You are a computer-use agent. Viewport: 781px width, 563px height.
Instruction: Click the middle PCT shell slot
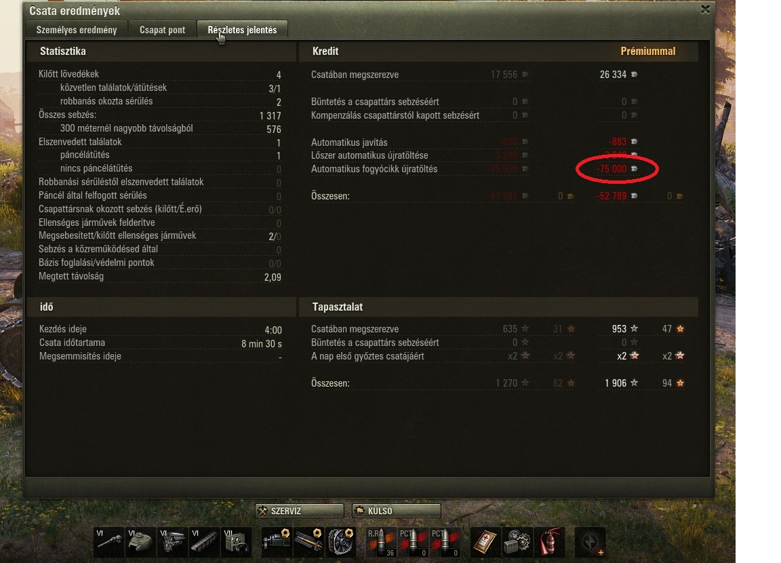(x=413, y=542)
